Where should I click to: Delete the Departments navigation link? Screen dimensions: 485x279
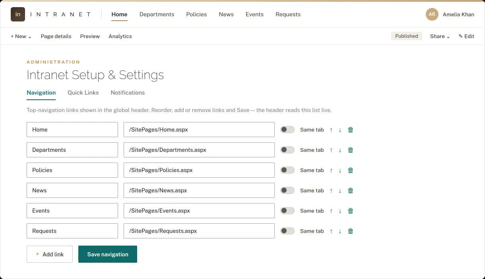351,150
